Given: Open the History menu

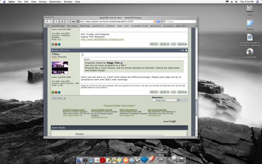Looking at the screenshot, I should coord(43,2).
